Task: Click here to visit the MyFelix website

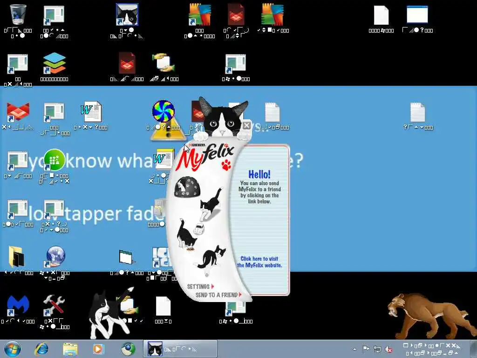Action: 259,262
